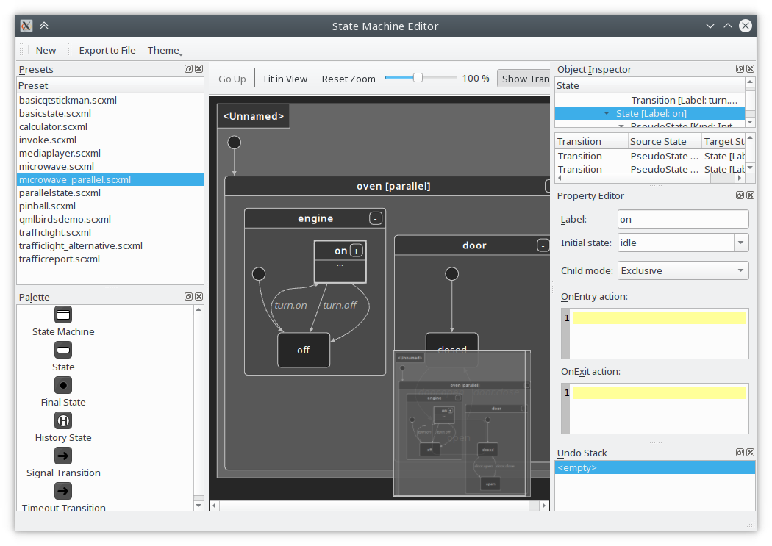
Task: Collapse the engine state with minus
Action: [376, 218]
